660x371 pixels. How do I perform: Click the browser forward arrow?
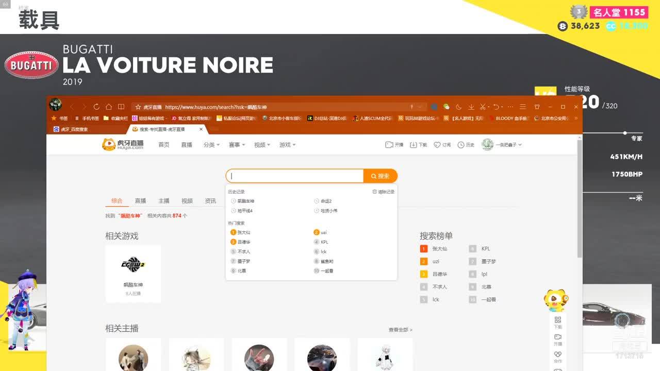84,107
